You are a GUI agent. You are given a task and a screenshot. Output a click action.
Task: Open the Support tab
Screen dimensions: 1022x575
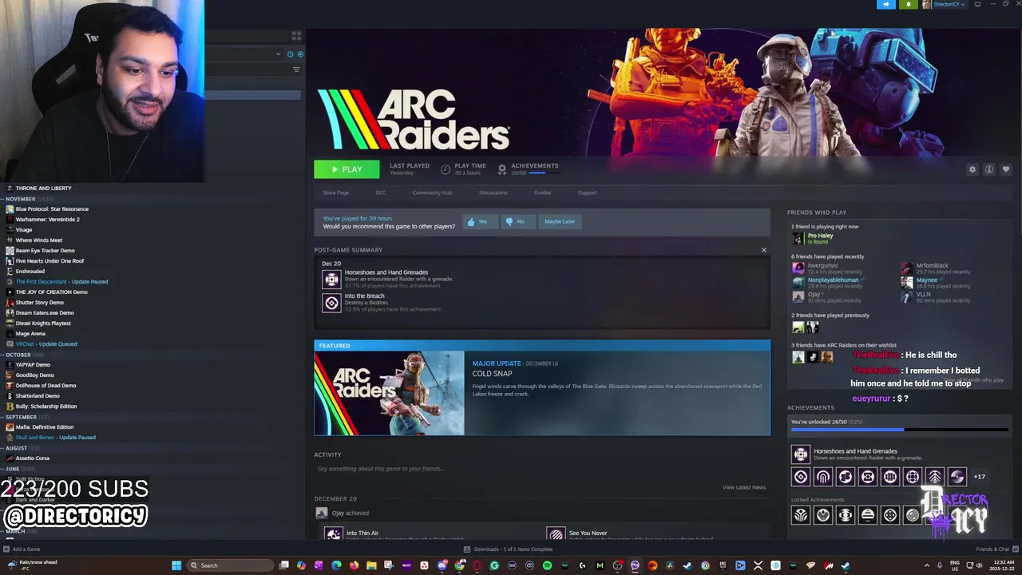coord(587,192)
